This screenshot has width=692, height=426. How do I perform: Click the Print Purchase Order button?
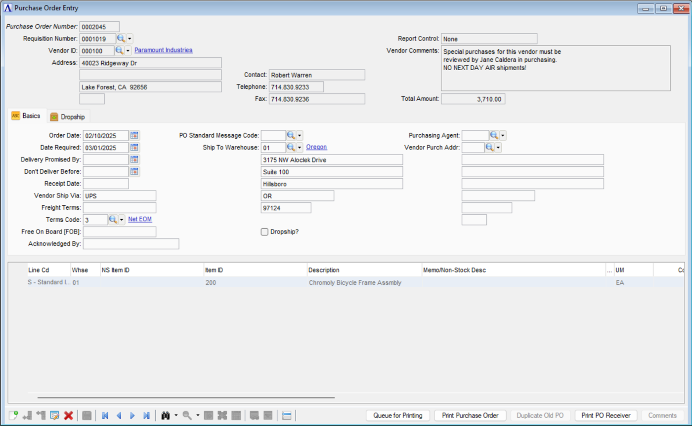click(470, 416)
